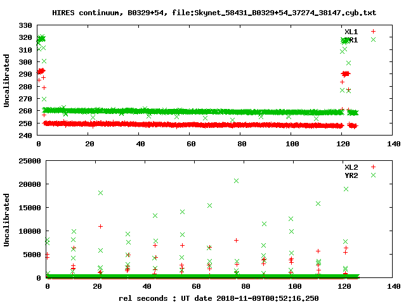Click the bottom plot 'Uncalibrated' axis label
The image size is (406, 304).
pos(6,220)
